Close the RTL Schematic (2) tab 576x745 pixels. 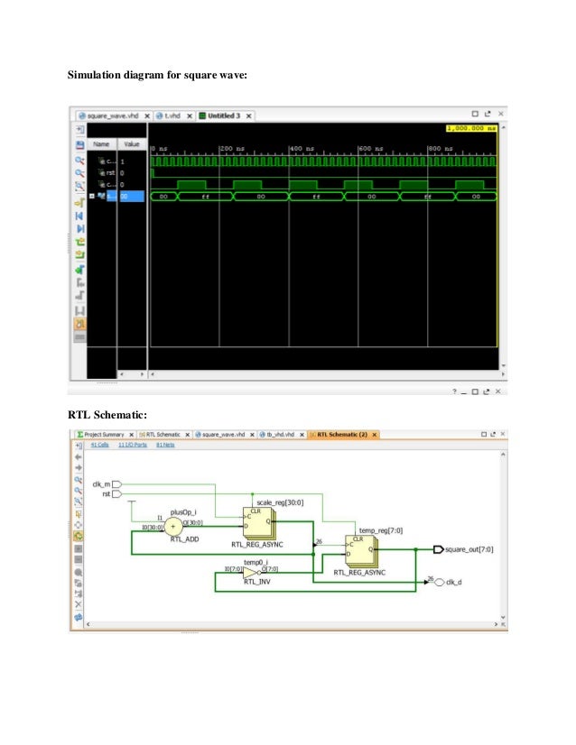point(375,435)
